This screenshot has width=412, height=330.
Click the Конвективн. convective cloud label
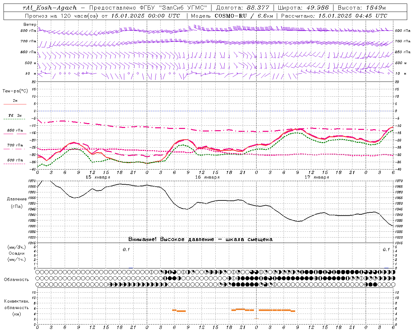[x=17, y=301]
